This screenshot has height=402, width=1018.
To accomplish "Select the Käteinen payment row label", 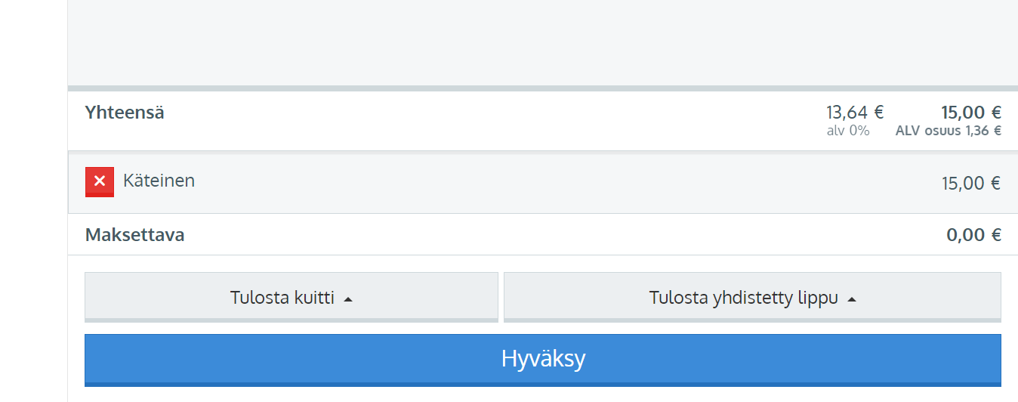I will pos(159,181).
